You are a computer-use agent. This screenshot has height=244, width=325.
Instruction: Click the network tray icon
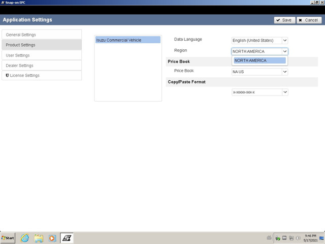click(291, 238)
